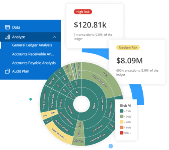
Task: Select the Assets segment in sunburst
Action: pos(94,106)
